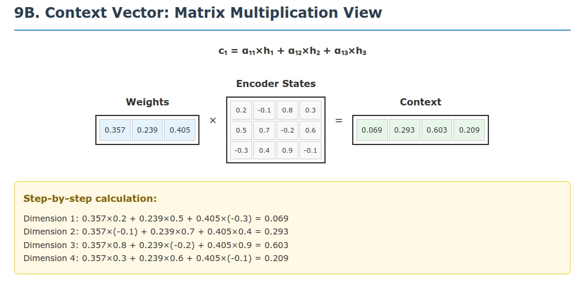Select the 0.209 context cell
The image size is (573, 283).
469,130
